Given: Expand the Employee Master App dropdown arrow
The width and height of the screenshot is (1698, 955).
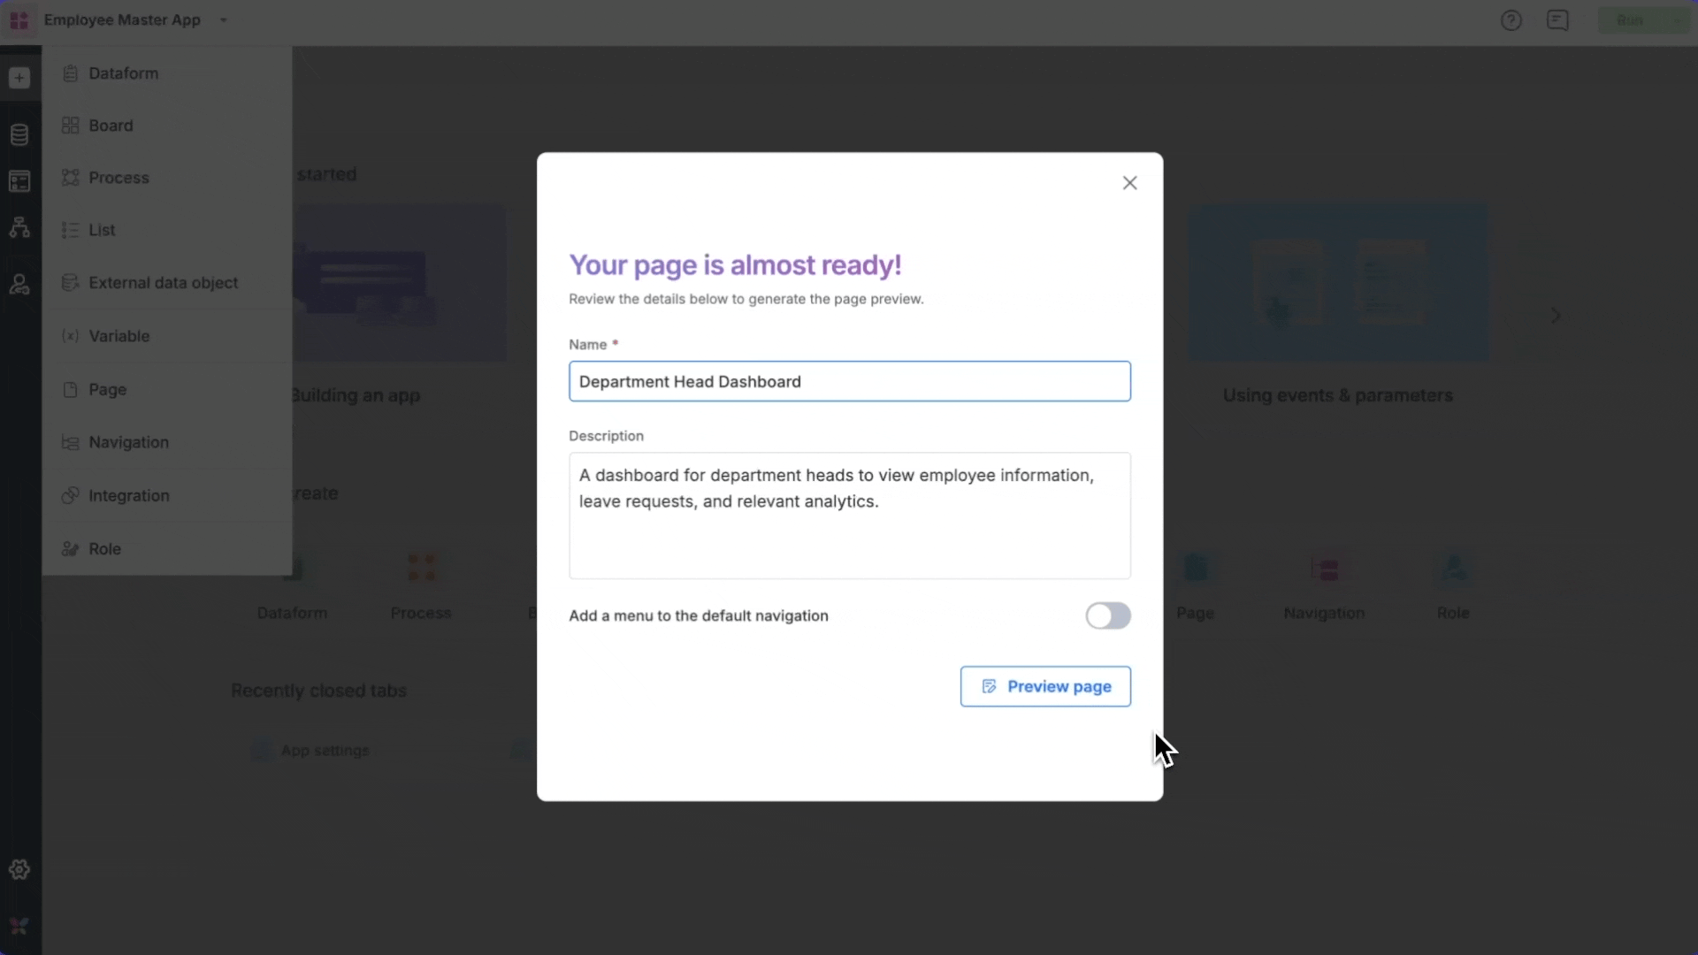Looking at the screenshot, I should coord(224,19).
